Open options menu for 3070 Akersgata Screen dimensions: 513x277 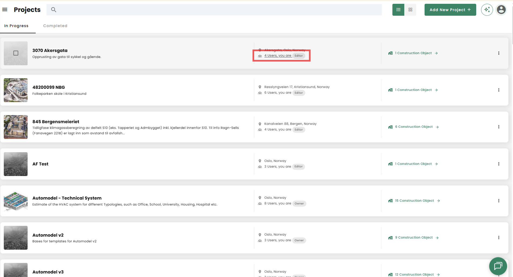click(499, 53)
